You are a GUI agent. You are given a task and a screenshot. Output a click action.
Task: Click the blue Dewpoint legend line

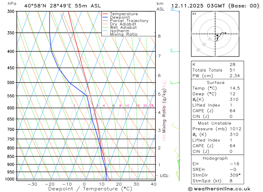click(x=105, y=17)
